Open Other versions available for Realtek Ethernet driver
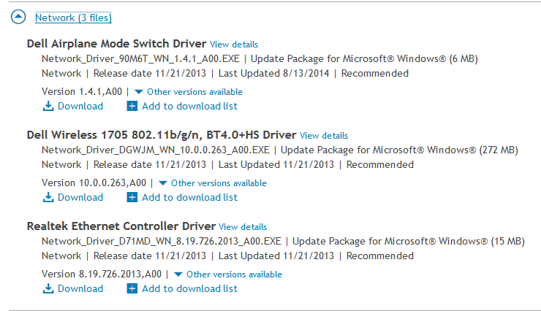This screenshot has height=311, width=541. click(x=234, y=274)
